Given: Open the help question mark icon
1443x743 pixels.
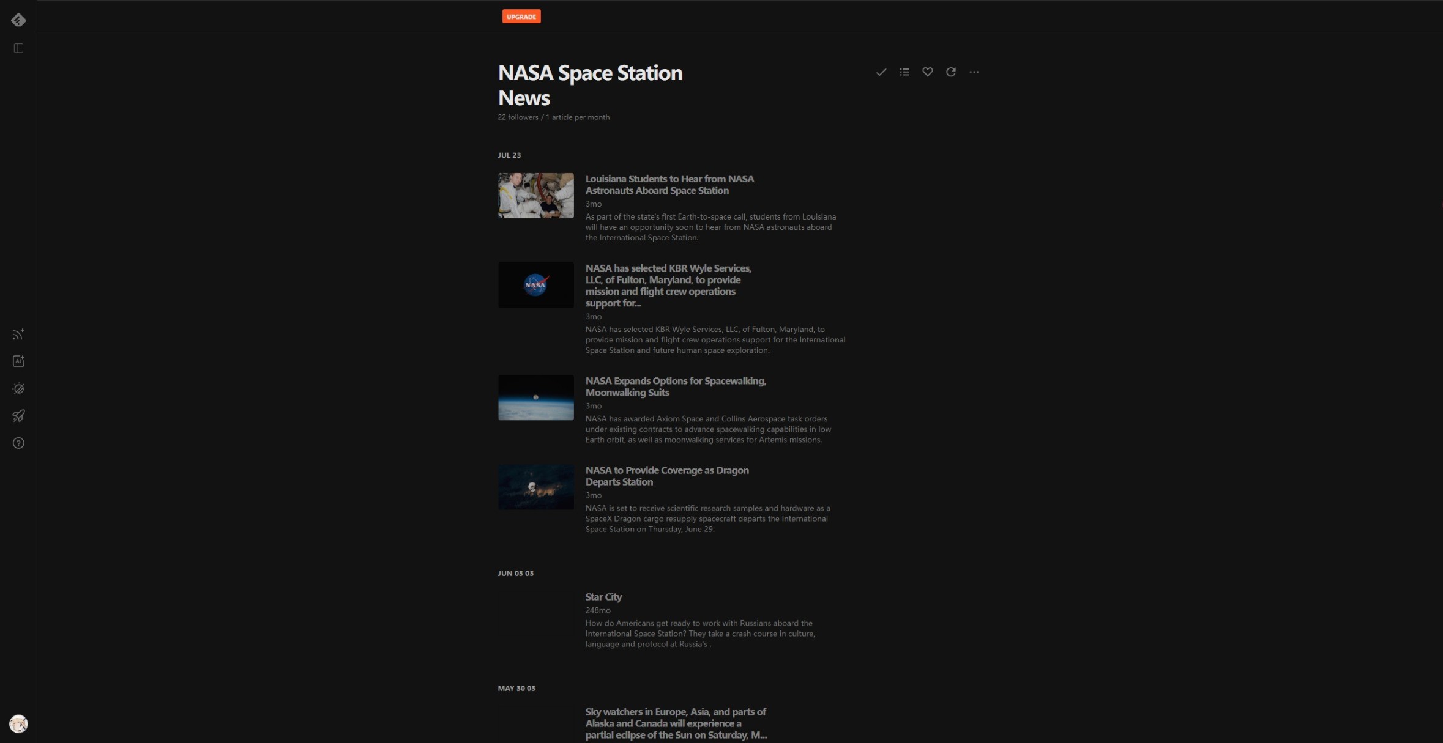Looking at the screenshot, I should click(x=18, y=443).
